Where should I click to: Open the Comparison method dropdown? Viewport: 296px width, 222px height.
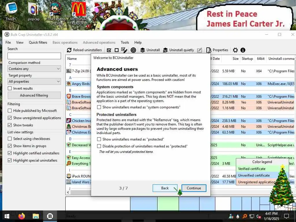pos(34,69)
